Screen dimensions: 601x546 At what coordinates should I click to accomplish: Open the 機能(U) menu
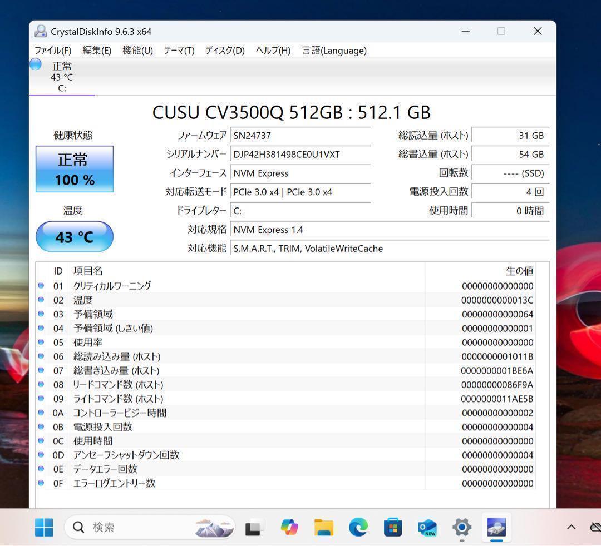coord(137,51)
